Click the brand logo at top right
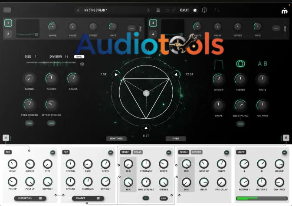 284,11
